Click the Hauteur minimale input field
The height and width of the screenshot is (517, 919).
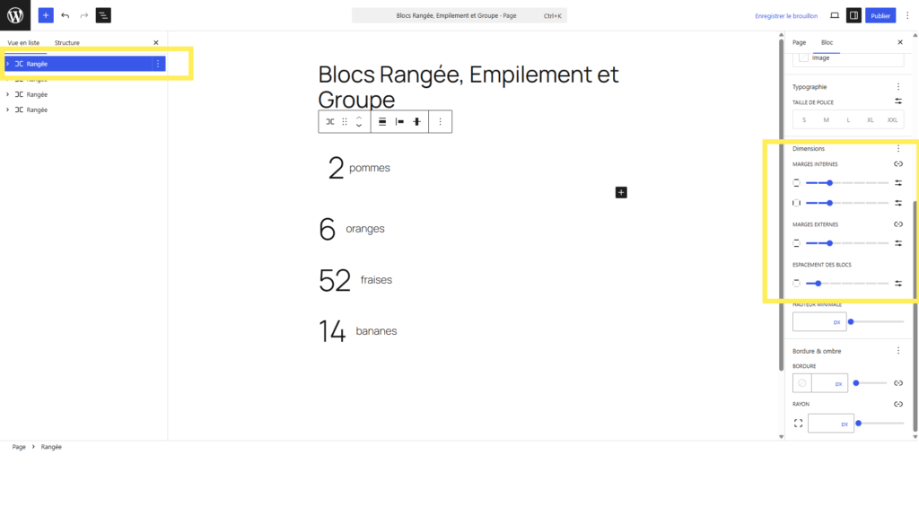point(819,322)
